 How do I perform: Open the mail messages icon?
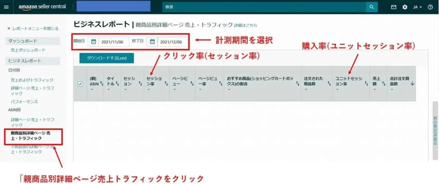[x=394, y=7]
